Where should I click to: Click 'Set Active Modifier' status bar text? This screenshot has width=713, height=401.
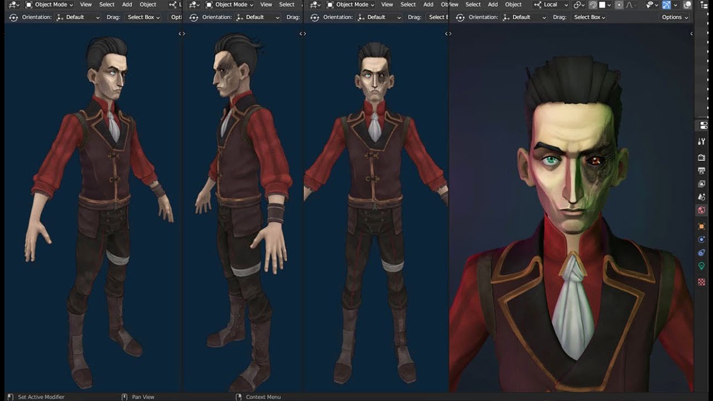41,397
